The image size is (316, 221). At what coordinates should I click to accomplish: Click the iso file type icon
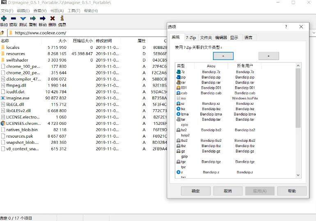click(179, 98)
